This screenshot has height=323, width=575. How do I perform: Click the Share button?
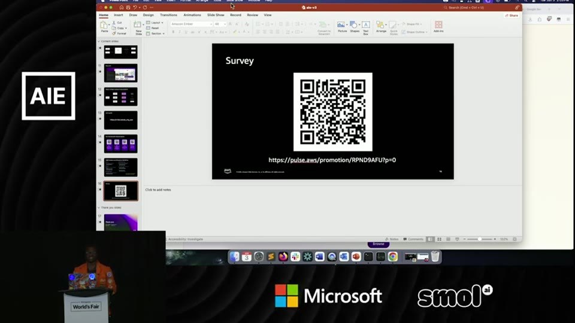tap(512, 16)
